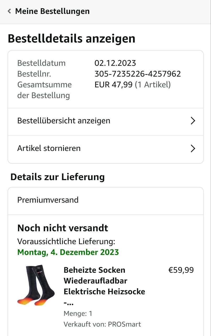
Task: Click the Details zur Lieferung heading
Action: tap(57, 177)
